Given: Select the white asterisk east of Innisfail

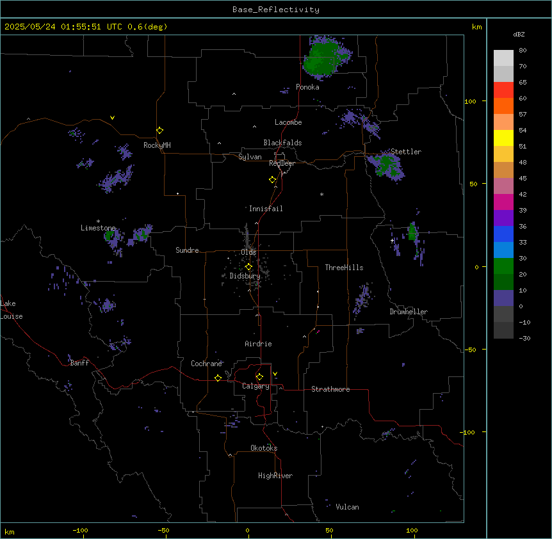Looking at the screenshot, I should tap(321, 194).
